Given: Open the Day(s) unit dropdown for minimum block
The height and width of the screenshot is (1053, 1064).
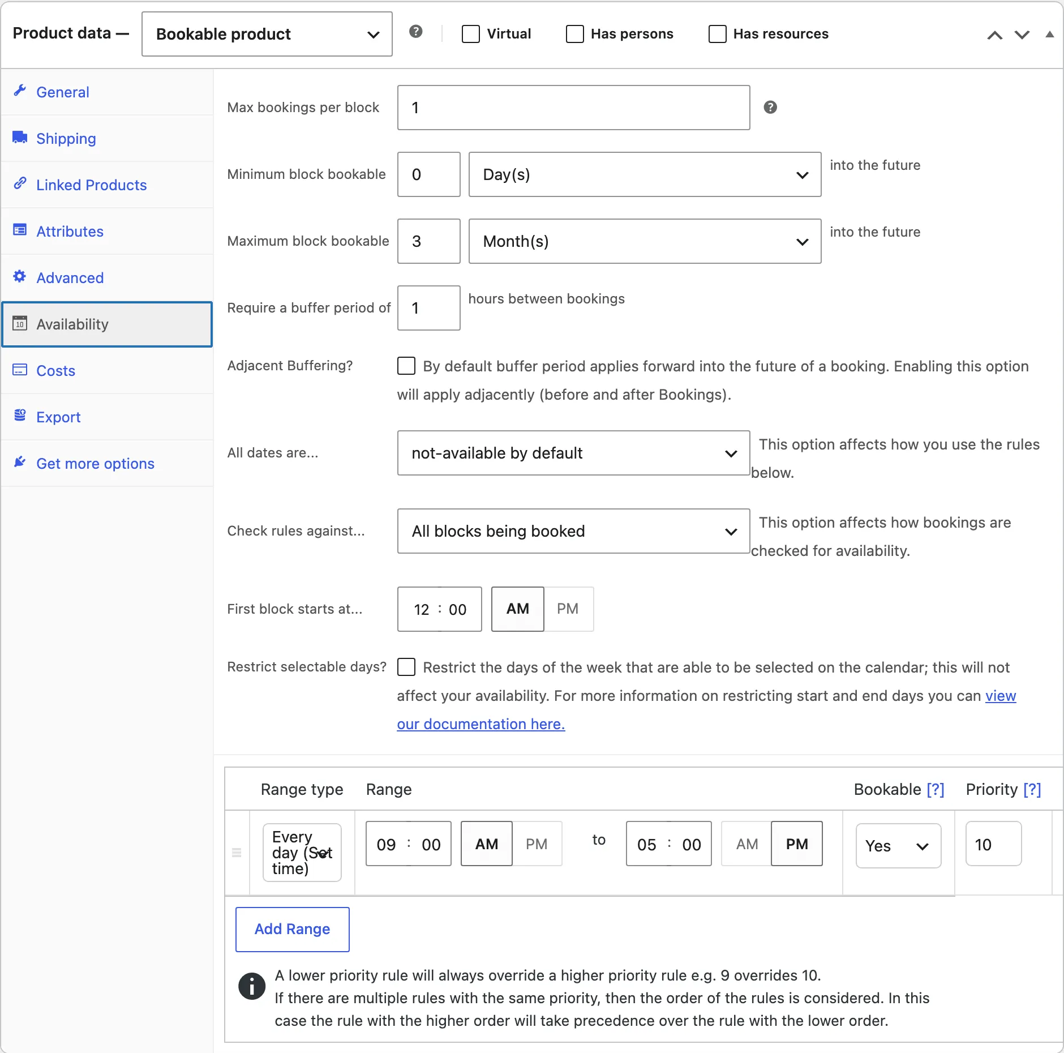Looking at the screenshot, I should tap(645, 174).
